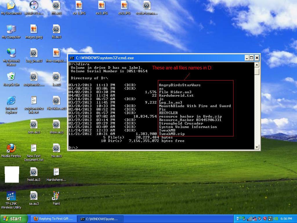297x223 pixels.
Task: Click 'Hardwhereid.txt' in the cmd listing
Action: click(176, 95)
